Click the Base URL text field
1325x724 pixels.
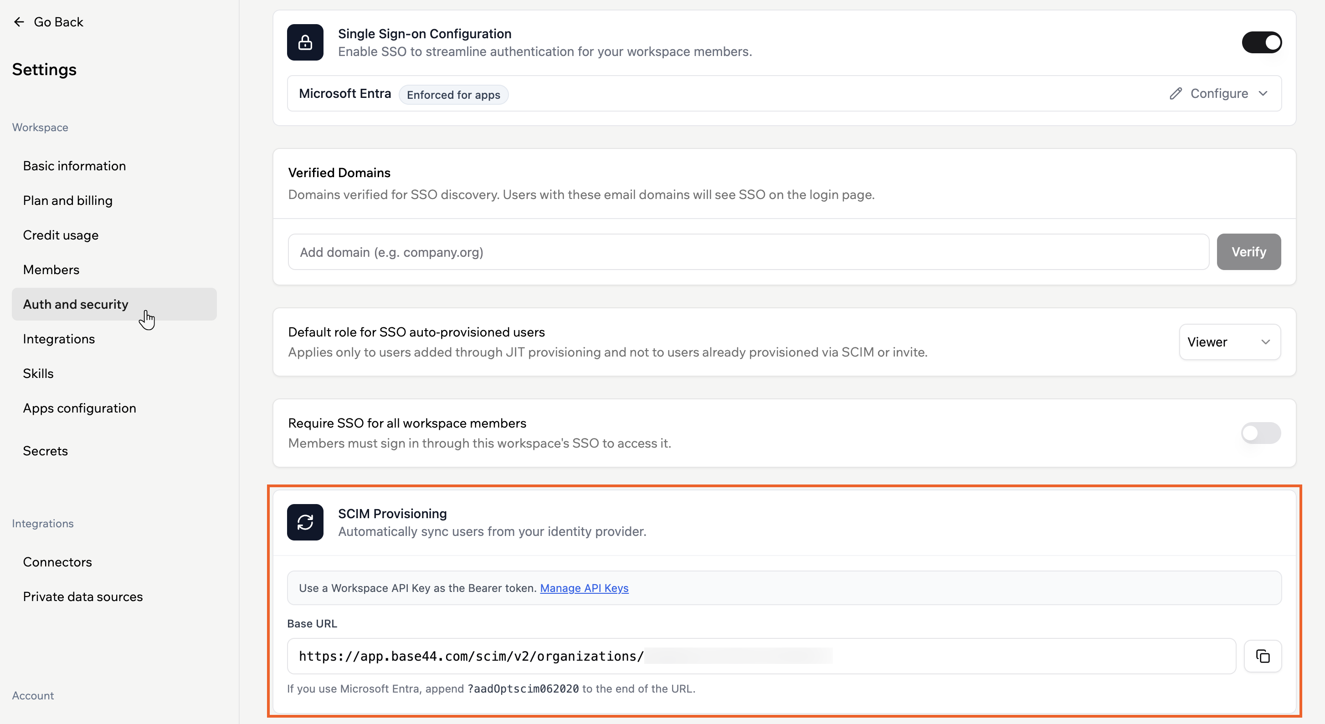point(761,656)
